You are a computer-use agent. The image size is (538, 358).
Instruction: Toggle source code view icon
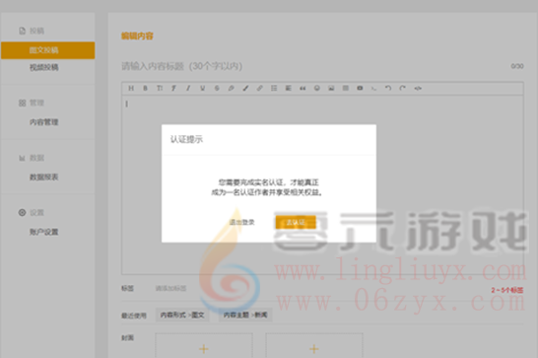click(x=418, y=89)
